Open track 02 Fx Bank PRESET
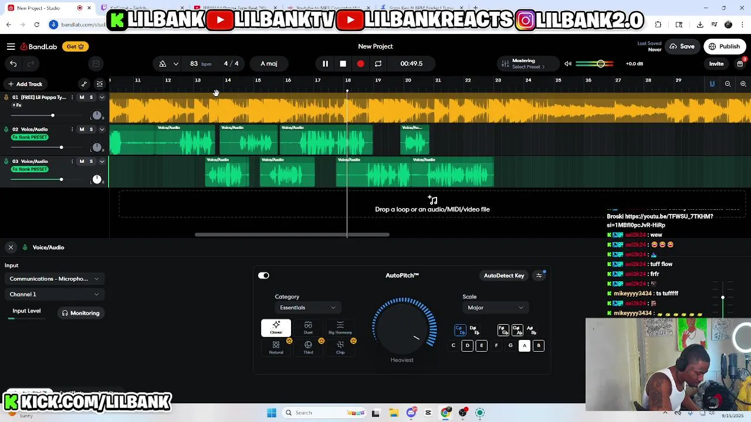This screenshot has width=751, height=422. [30, 137]
